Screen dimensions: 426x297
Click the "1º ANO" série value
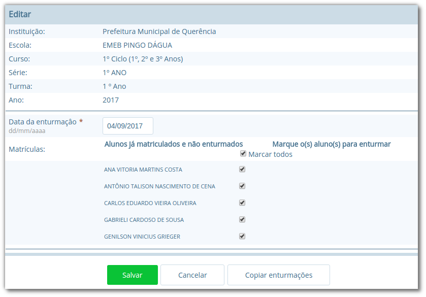click(113, 72)
